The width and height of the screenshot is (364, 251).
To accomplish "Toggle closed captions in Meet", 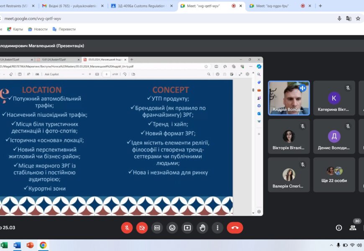I will pyautogui.click(x=157, y=228).
